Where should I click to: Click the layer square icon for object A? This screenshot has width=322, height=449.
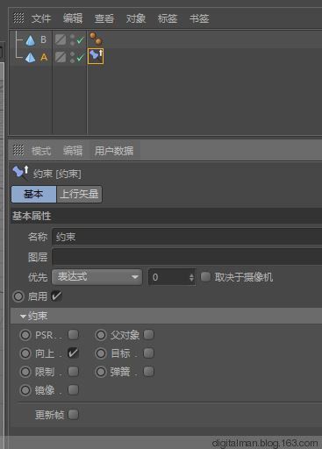click(61, 57)
